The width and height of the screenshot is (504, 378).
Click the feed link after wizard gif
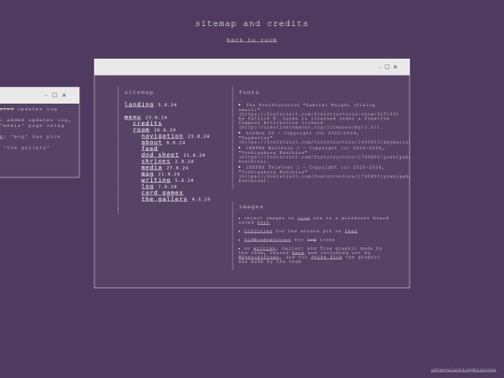[351, 231]
